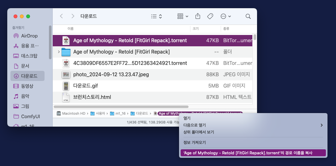Go forward with the right chevron
The image size is (336, 166).
73,16
